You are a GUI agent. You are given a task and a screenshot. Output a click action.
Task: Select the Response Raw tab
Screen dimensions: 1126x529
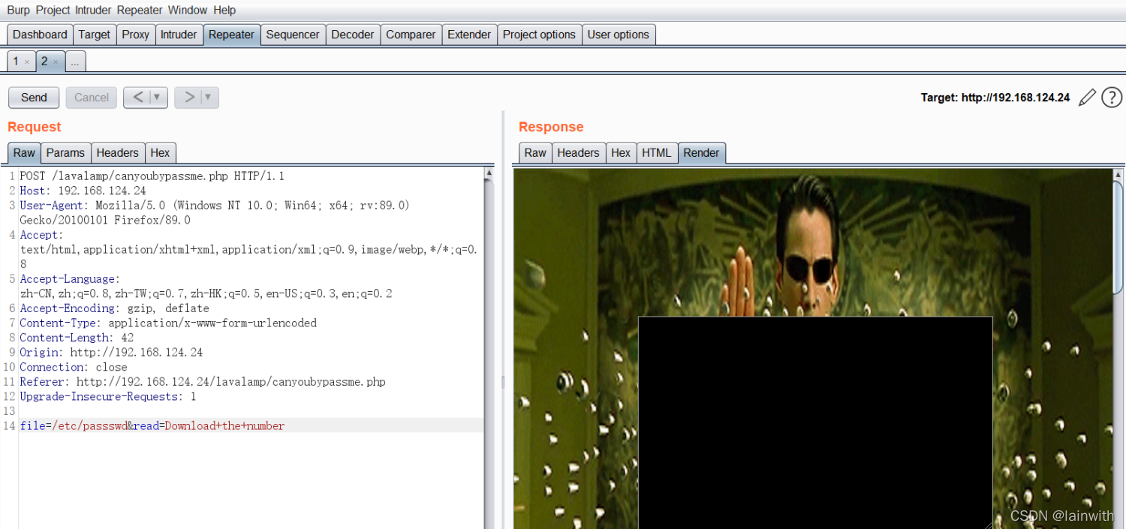click(535, 152)
